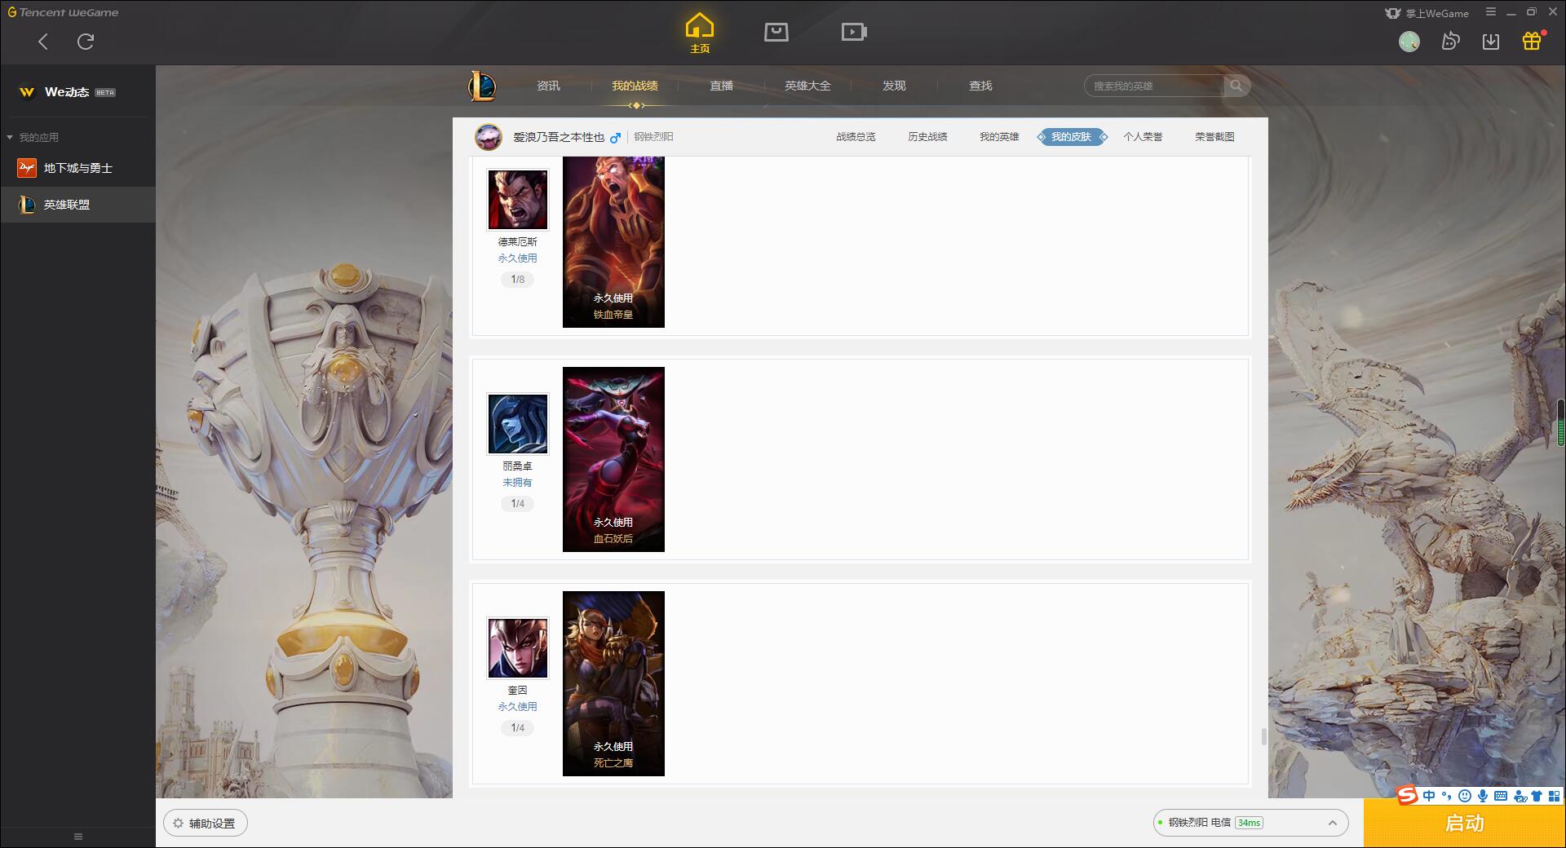
Task: Toggle Sogou punctuation mode icon
Action: [x=1447, y=797]
